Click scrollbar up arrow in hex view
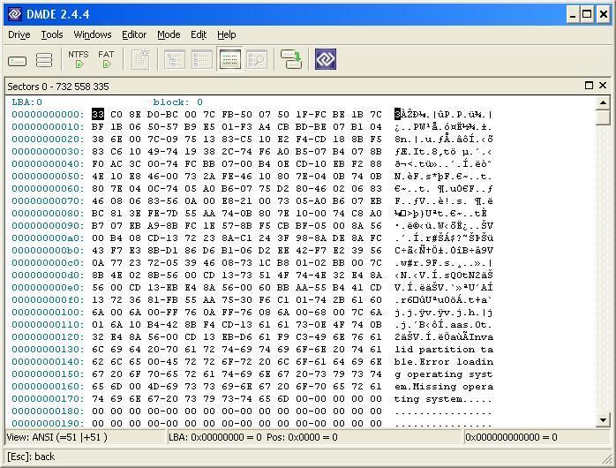The width and height of the screenshot is (616, 468). [x=603, y=103]
